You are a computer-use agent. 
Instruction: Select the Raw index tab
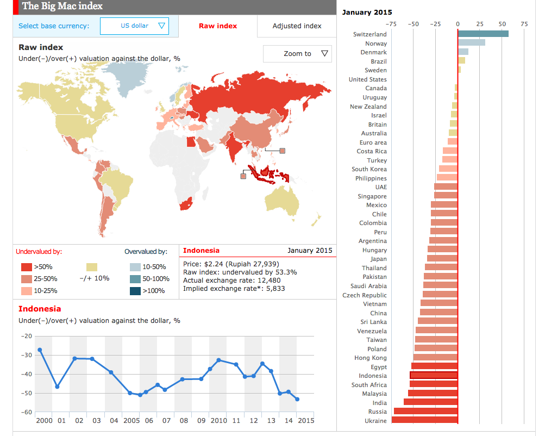click(x=217, y=26)
